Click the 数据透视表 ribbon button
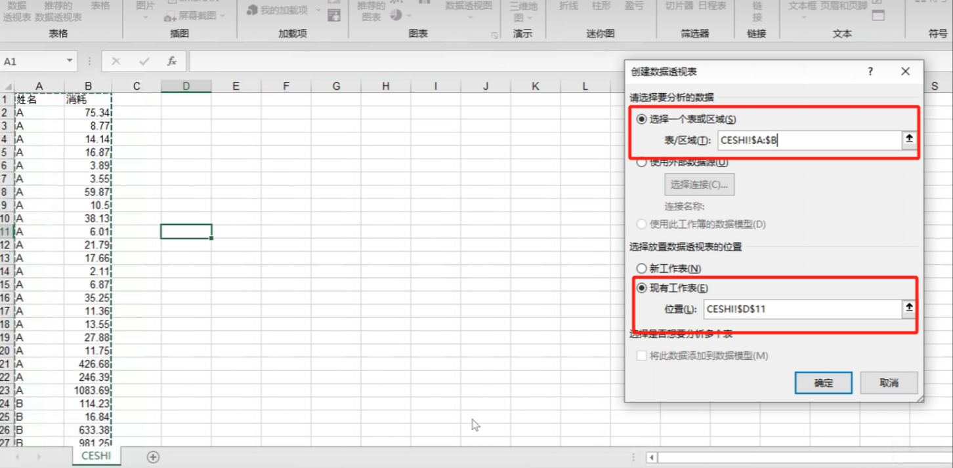Screen dimensions: 953x468 click(x=17, y=11)
